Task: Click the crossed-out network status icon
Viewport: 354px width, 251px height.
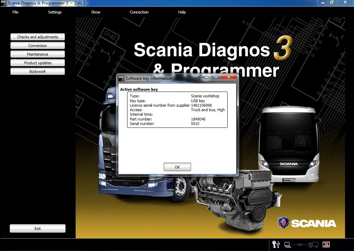Action: (x=326, y=244)
